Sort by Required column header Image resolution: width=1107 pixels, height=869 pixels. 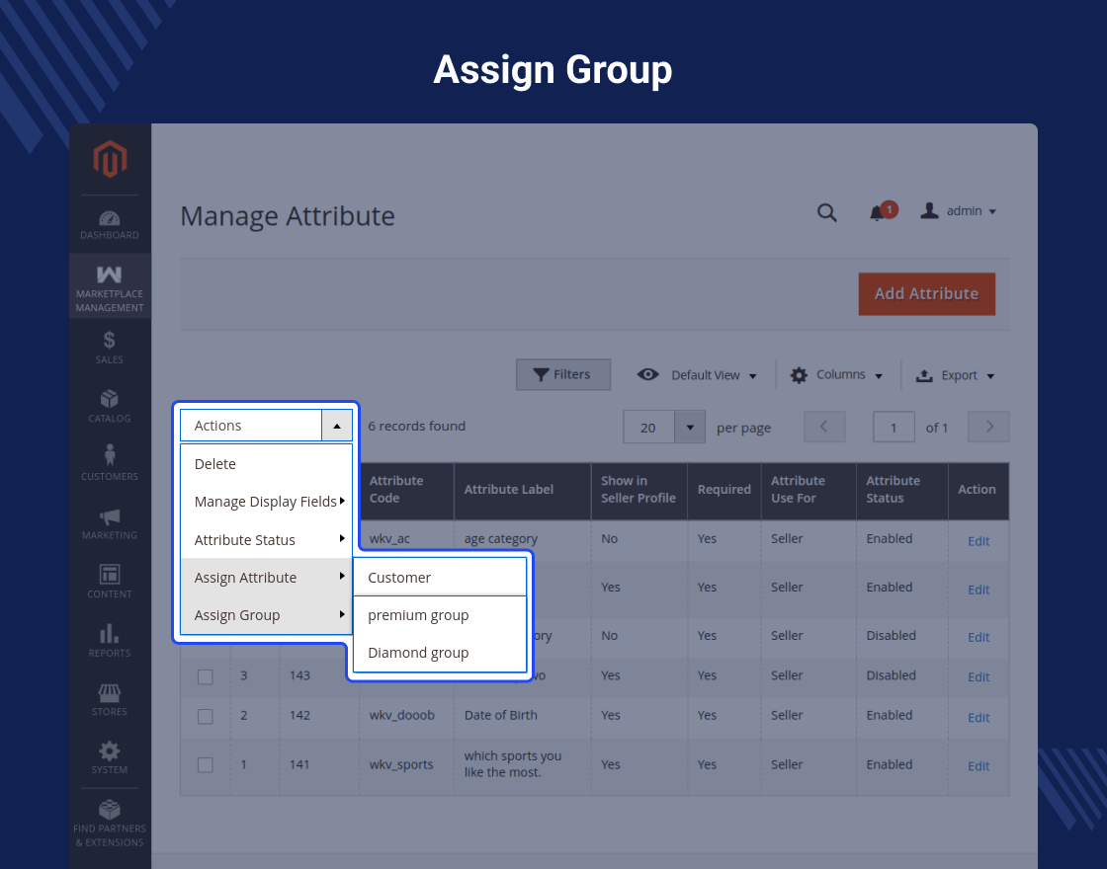(x=724, y=490)
